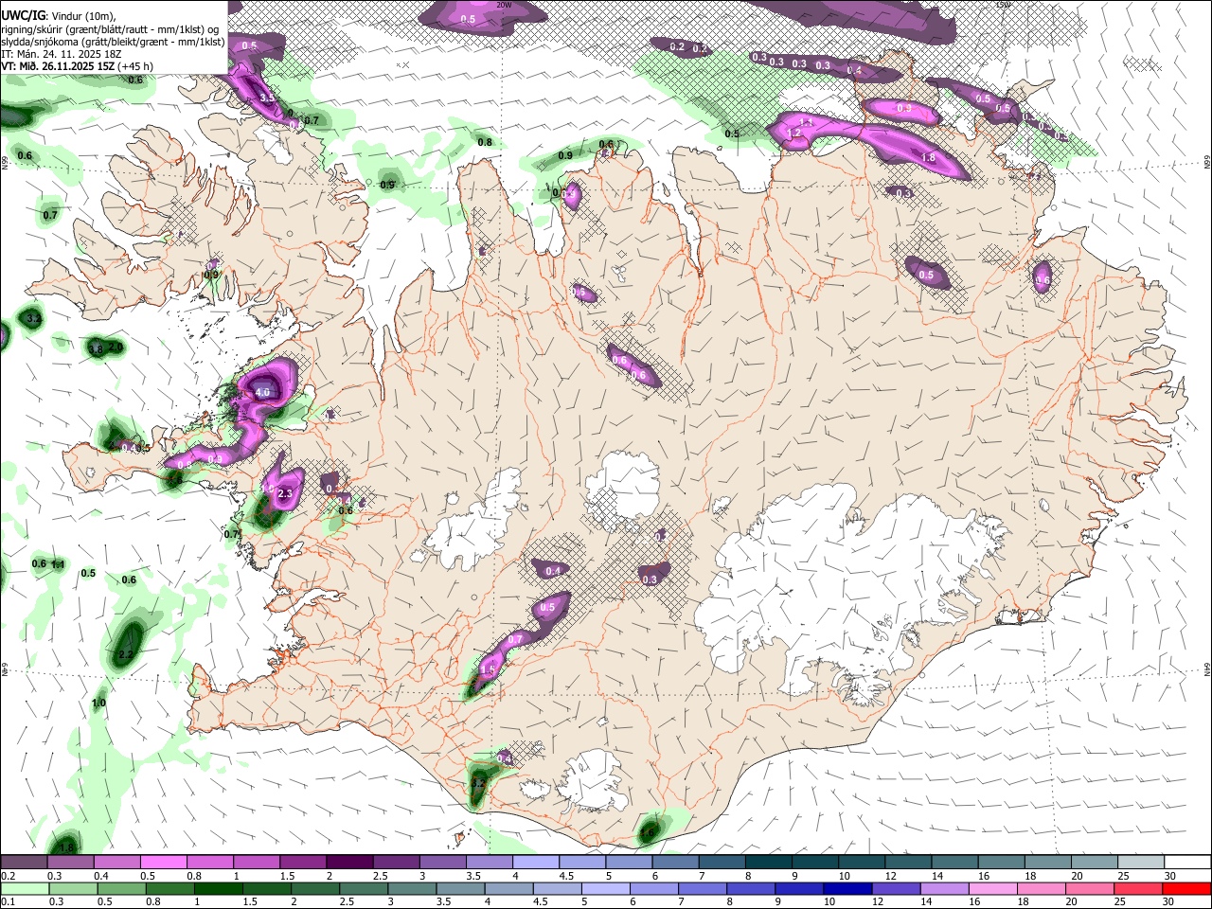Select the 'IT: Mán. 24. 11. 2025 18Z' line
1212x909 pixels.
62,54
